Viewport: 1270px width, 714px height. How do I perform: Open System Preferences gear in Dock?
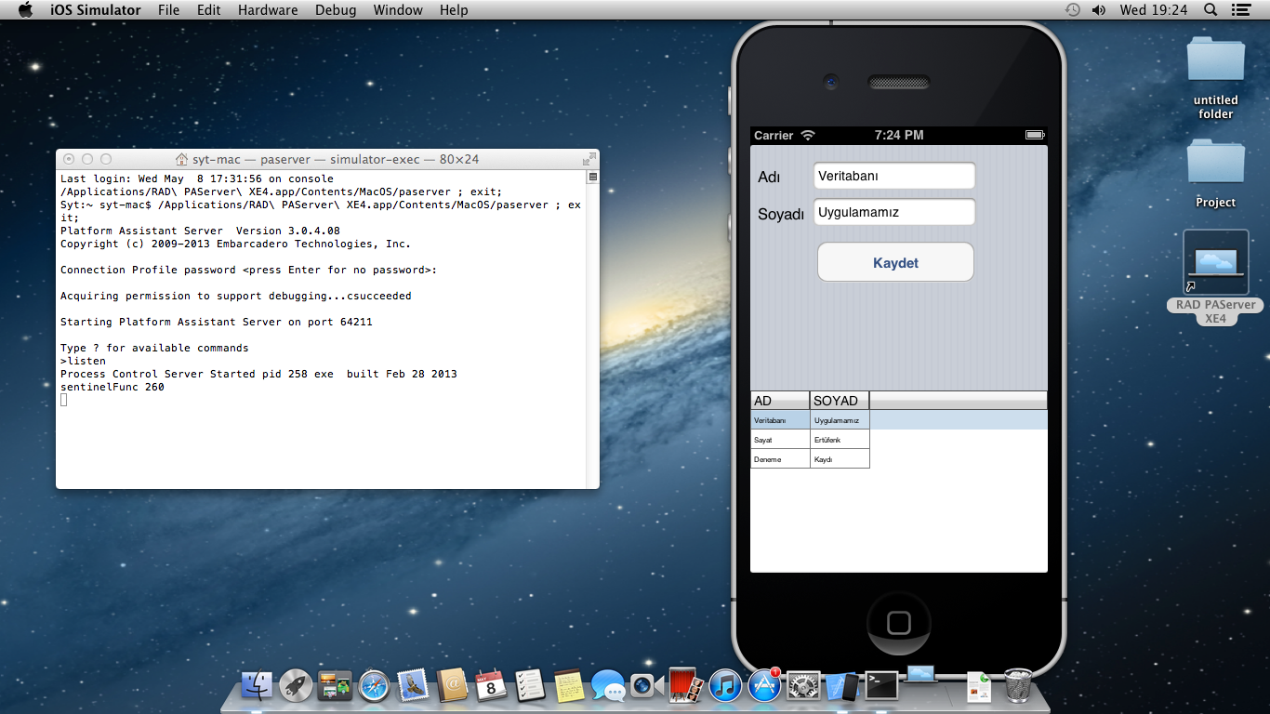pyautogui.click(x=803, y=685)
